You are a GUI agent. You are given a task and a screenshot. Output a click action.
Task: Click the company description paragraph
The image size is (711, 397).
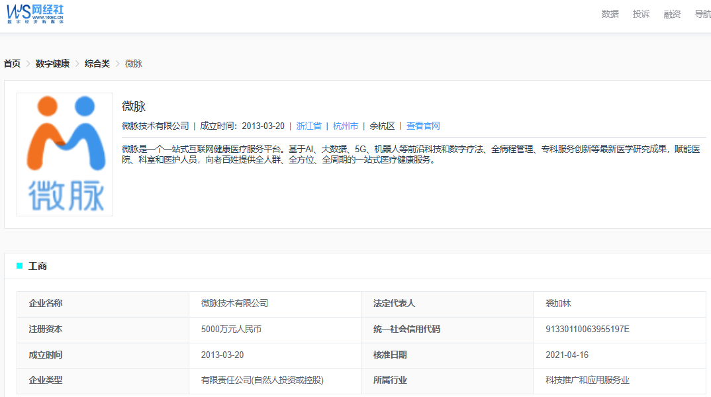[411, 154]
